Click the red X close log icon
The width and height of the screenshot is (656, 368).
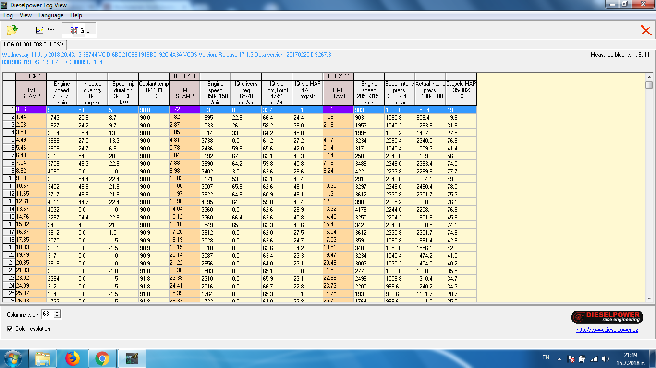(646, 31)
